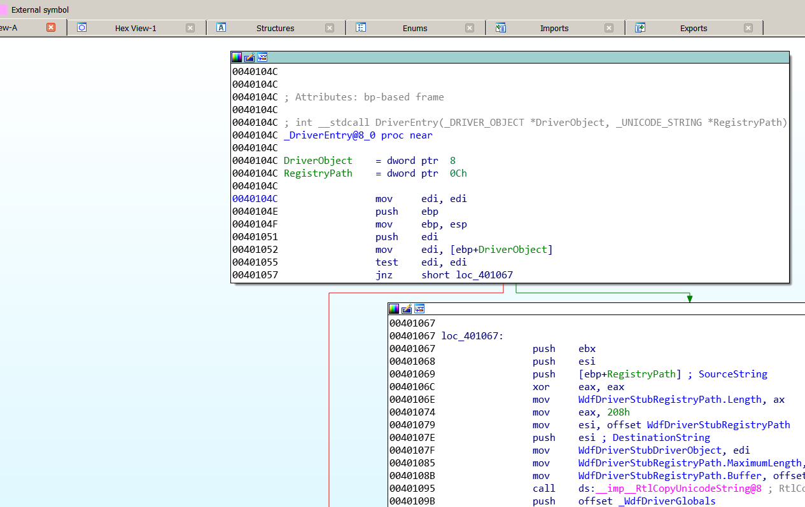Set node color on DriverEntry block
The height and width of the screenshot is (507, 805).
[x=237, y=57]
